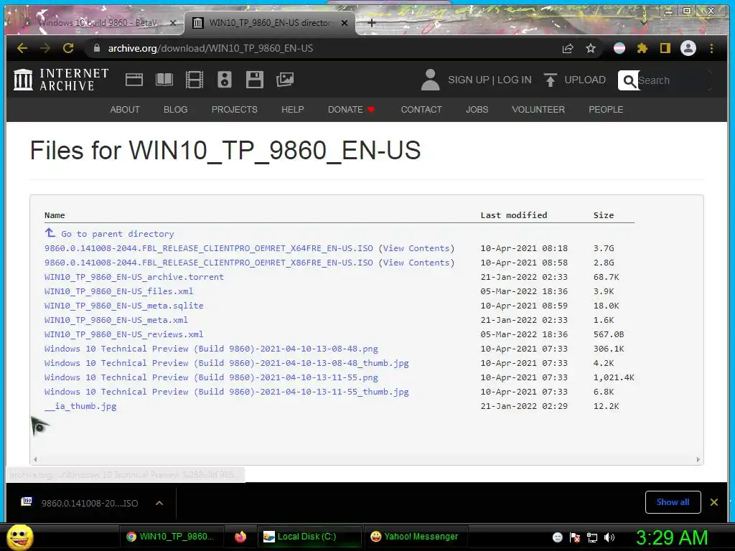Close the downloads bar
Viewport: 735px width, 551px height.
714,502
